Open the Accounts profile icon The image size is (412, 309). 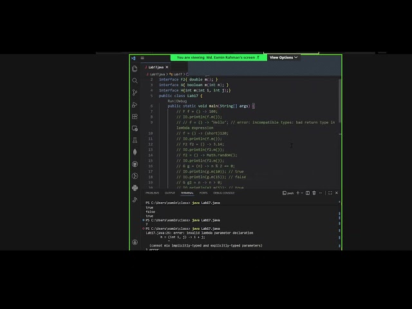click(135, 242)
